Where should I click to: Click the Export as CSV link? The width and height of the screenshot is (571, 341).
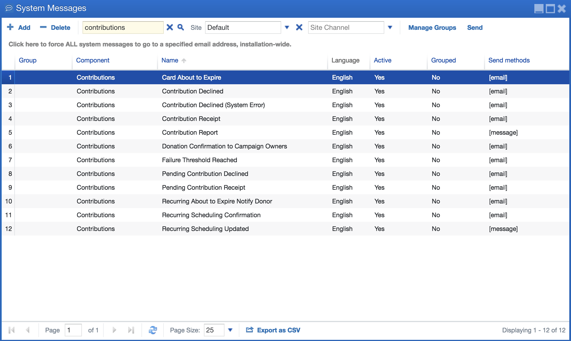click(279, 330)
